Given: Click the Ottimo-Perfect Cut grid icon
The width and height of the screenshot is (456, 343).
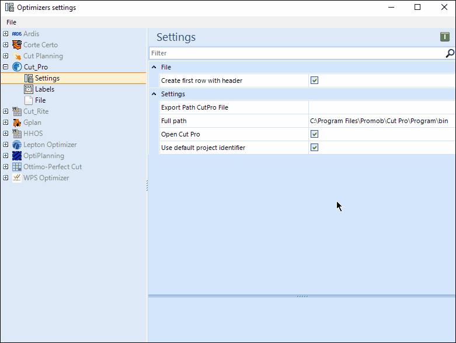Looking at the screenshot, I should [17, 167].
